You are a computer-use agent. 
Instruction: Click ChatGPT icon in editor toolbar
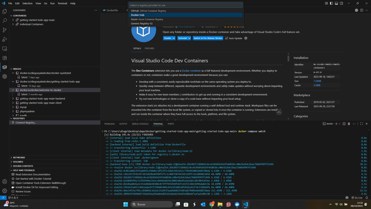coord(356,10)
